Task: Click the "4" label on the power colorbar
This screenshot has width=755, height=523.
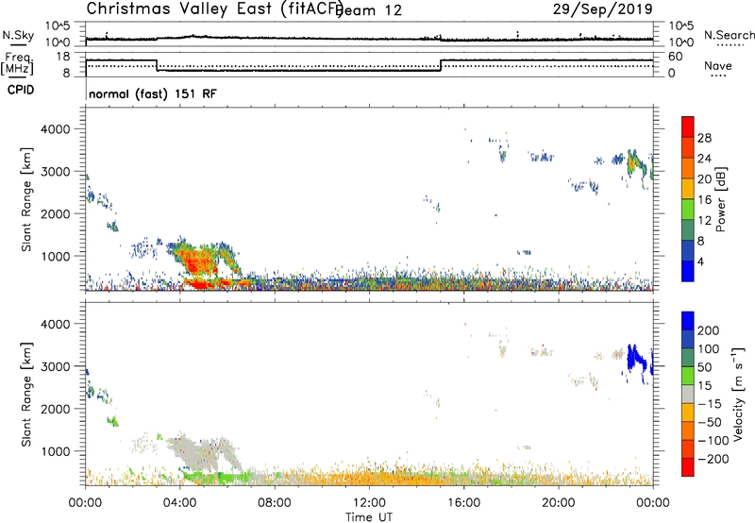Action: [701, 261]
